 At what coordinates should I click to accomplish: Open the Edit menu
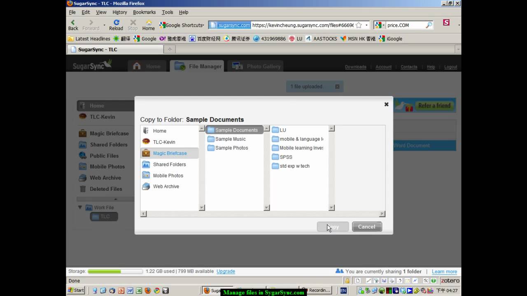pos(86,12)
